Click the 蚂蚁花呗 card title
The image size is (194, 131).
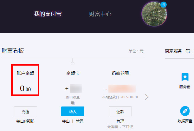(x=120, y=73)
